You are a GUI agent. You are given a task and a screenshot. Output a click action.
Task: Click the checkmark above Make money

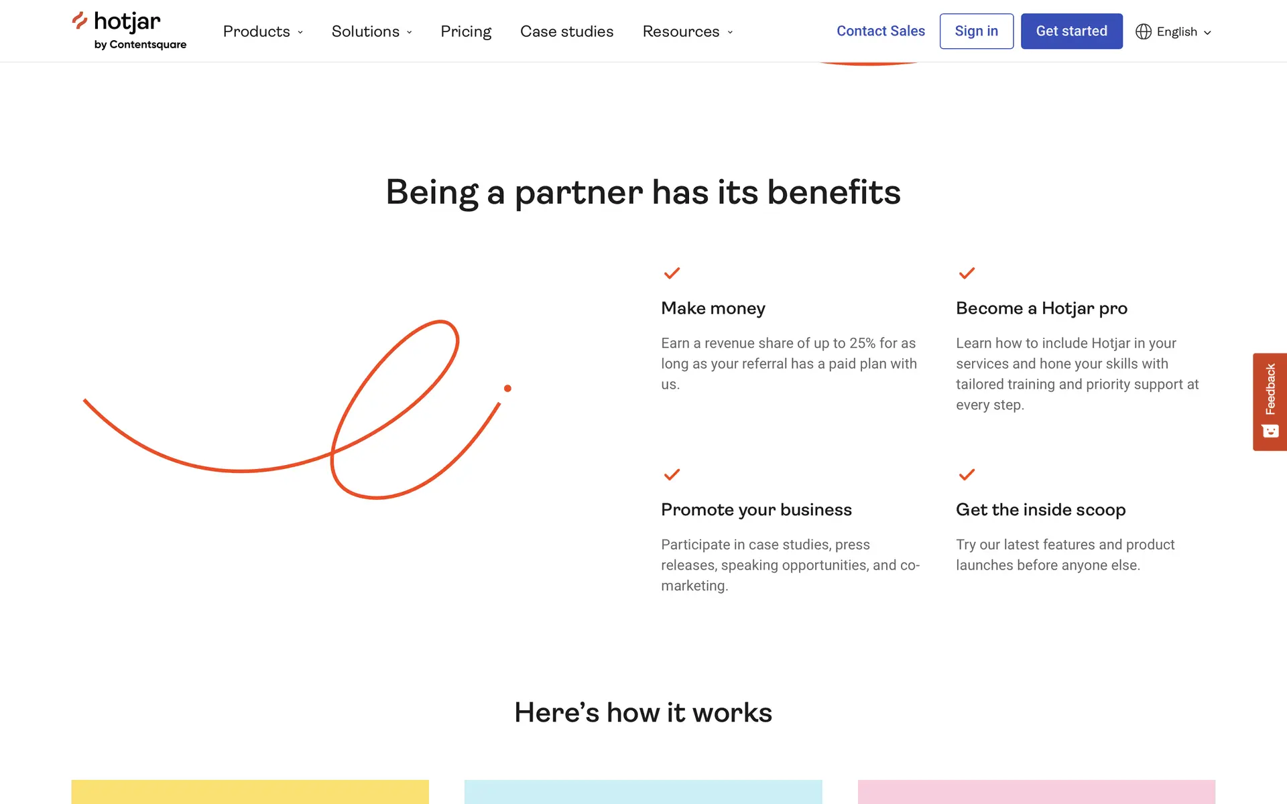(x=672, y=273)
